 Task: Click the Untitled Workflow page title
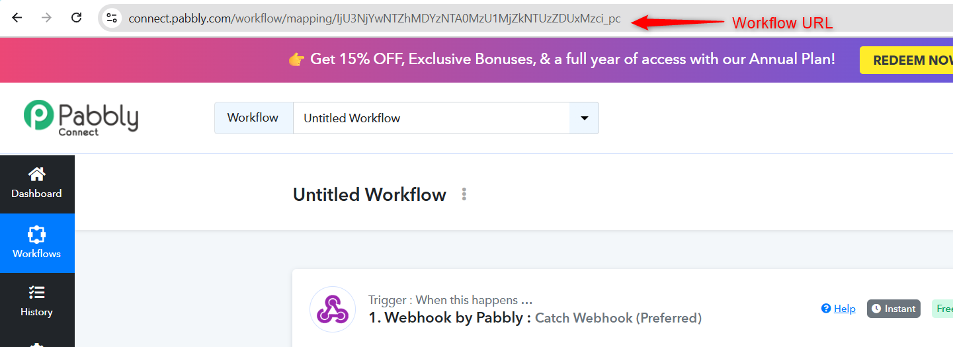[x=370, y=194]
